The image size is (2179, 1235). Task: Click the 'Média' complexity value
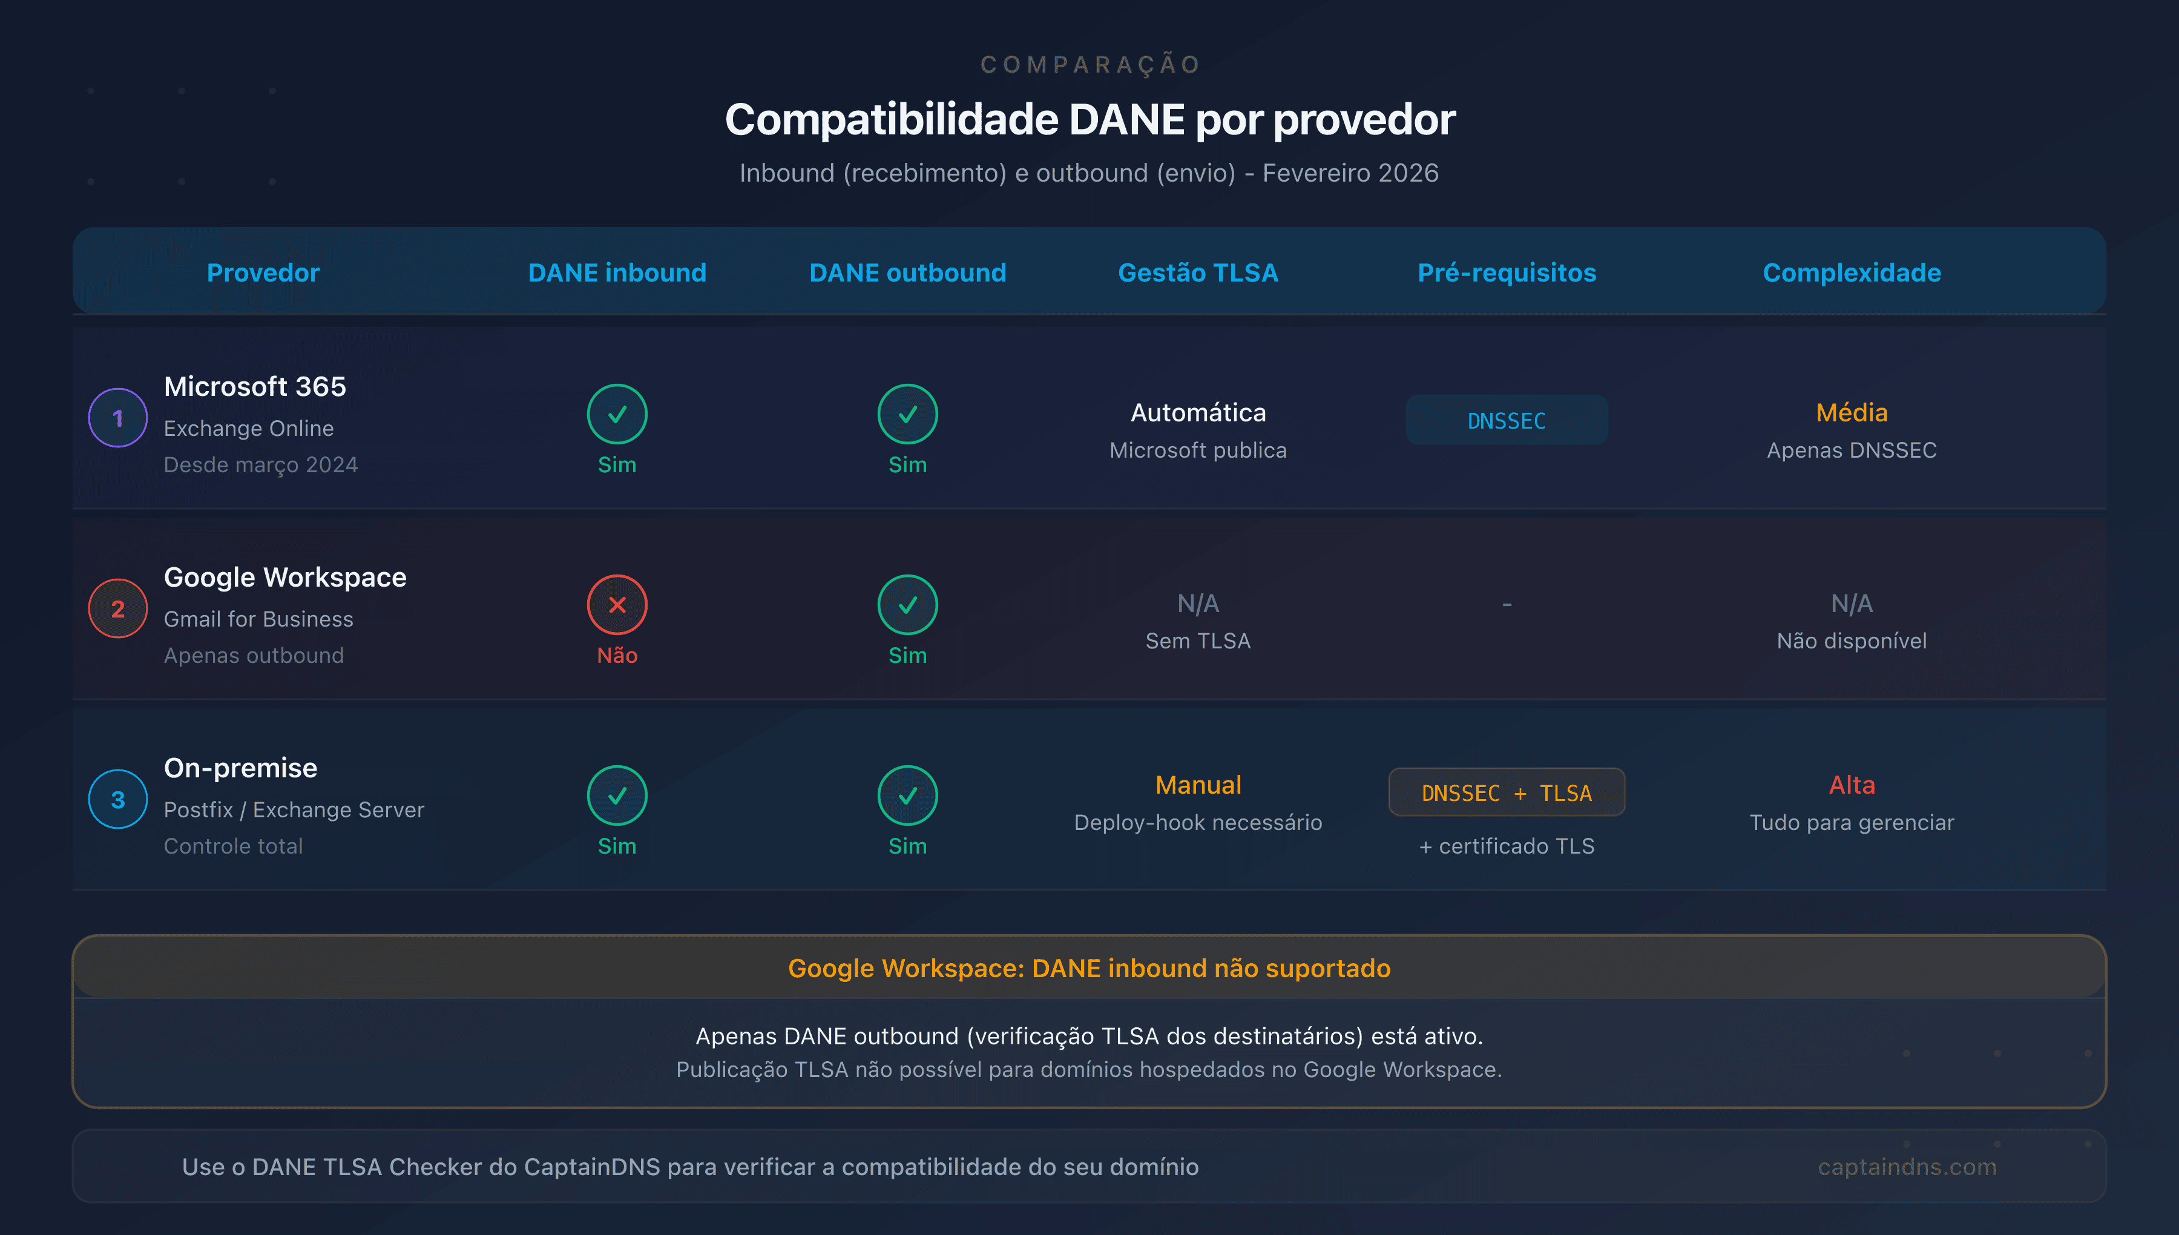coord(1852,413)
